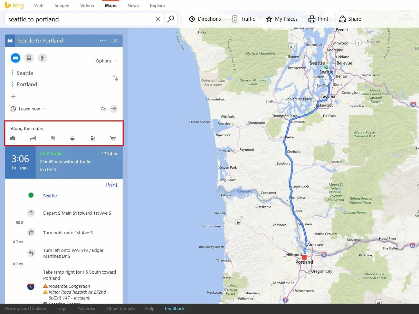419x314 pixels.
Task: Open Privacy and Cookies link
Action: coord(26,308)
